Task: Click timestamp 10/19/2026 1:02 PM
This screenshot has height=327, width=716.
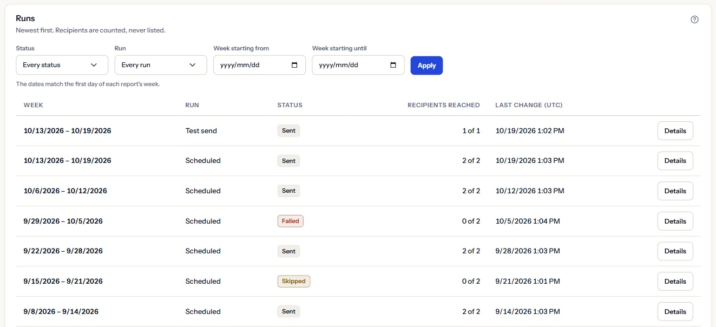Action: (530, 130)
